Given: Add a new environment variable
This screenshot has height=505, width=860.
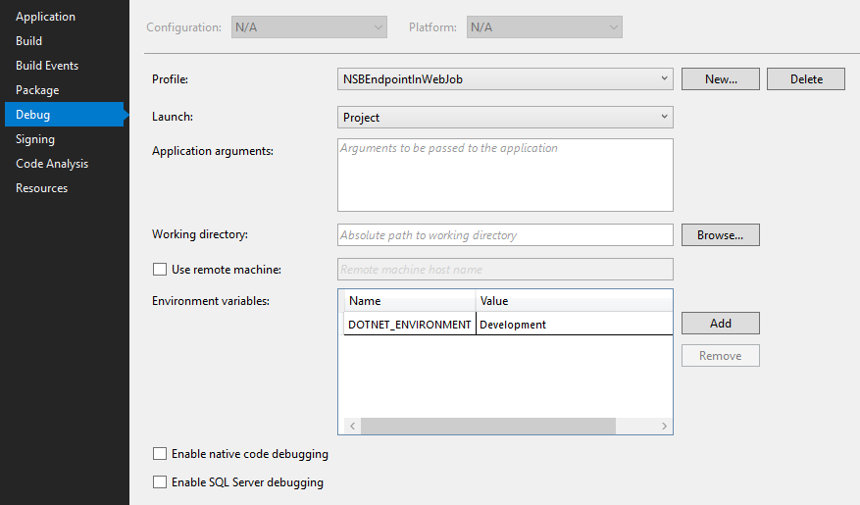Looking at the screenshot, I should point(721,323).
